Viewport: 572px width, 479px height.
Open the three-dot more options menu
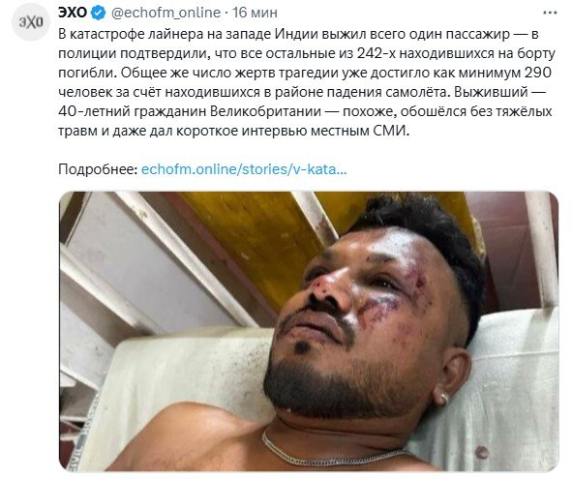tap(550, 13)
